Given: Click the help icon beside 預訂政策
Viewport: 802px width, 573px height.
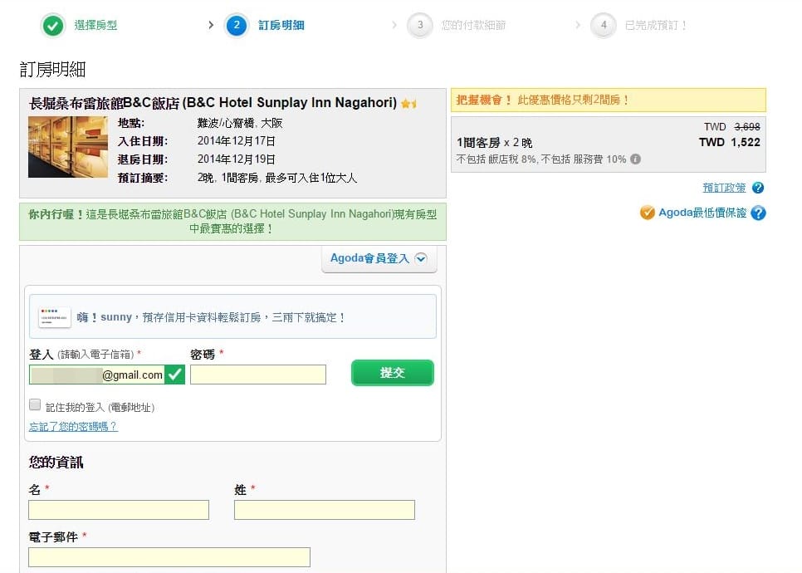Looking at the screenshot, I should [x=757, y=189].
